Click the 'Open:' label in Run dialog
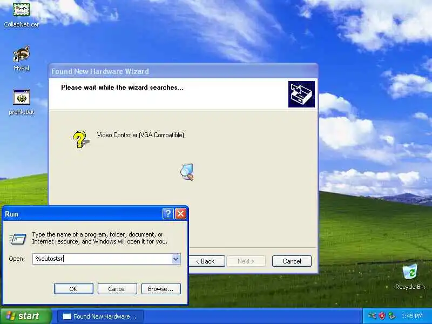 coord(17,259)
